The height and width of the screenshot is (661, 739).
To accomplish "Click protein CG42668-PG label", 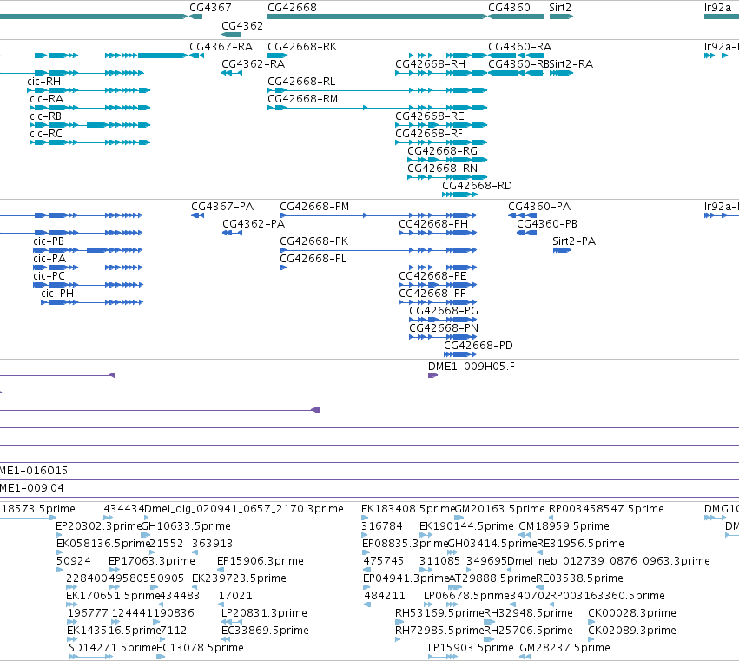I will tap(444, 311).
